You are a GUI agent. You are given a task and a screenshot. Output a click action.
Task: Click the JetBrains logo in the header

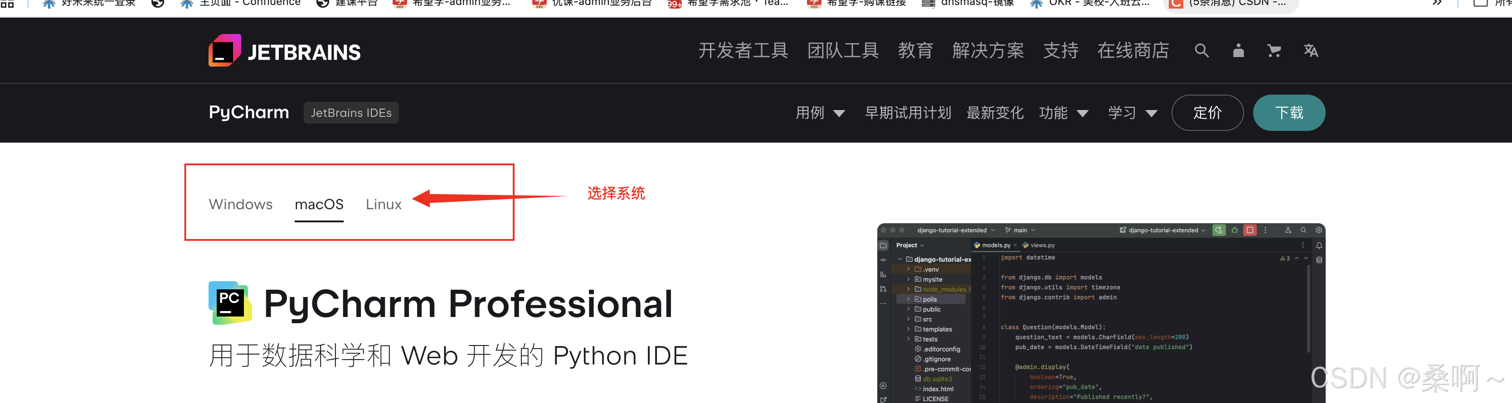(x=285, y=51)
